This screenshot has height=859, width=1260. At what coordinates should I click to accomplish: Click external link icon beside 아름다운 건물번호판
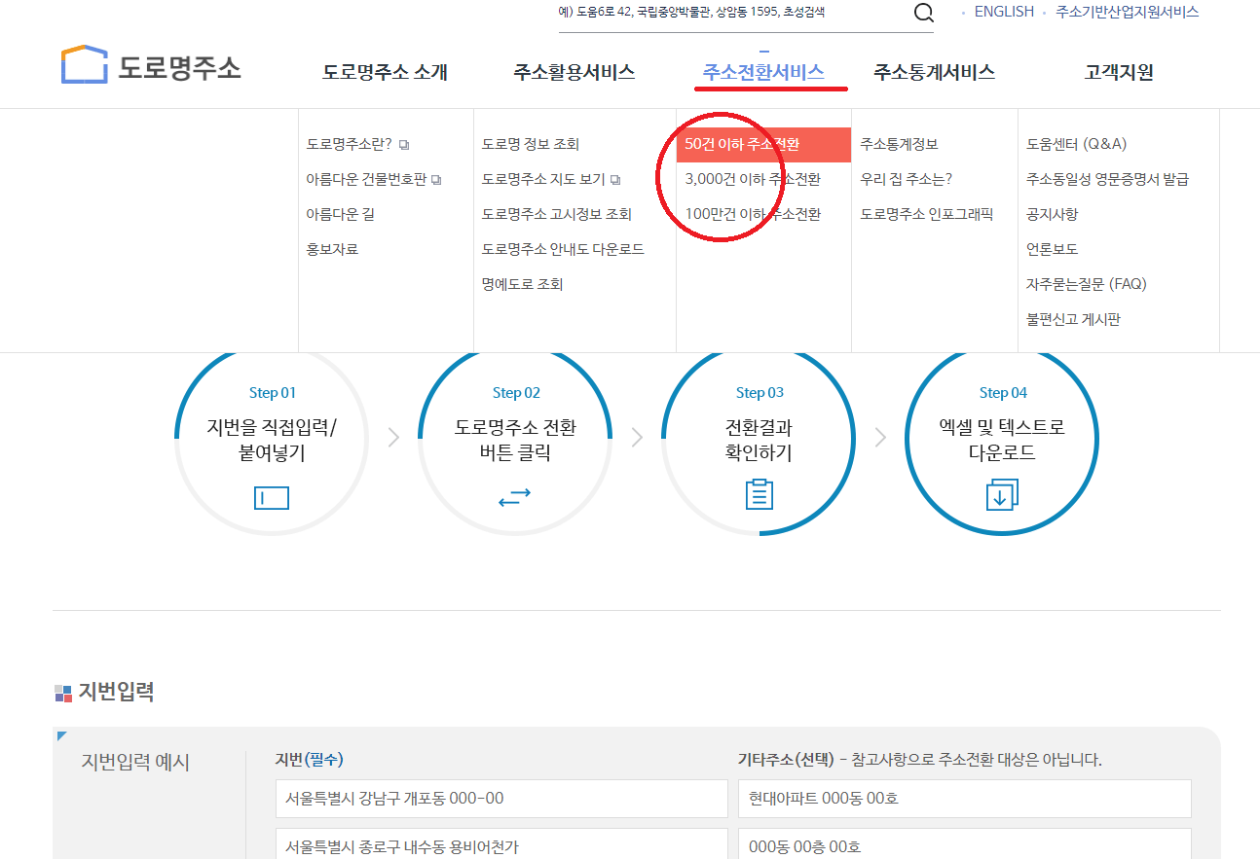click(436, 180)
